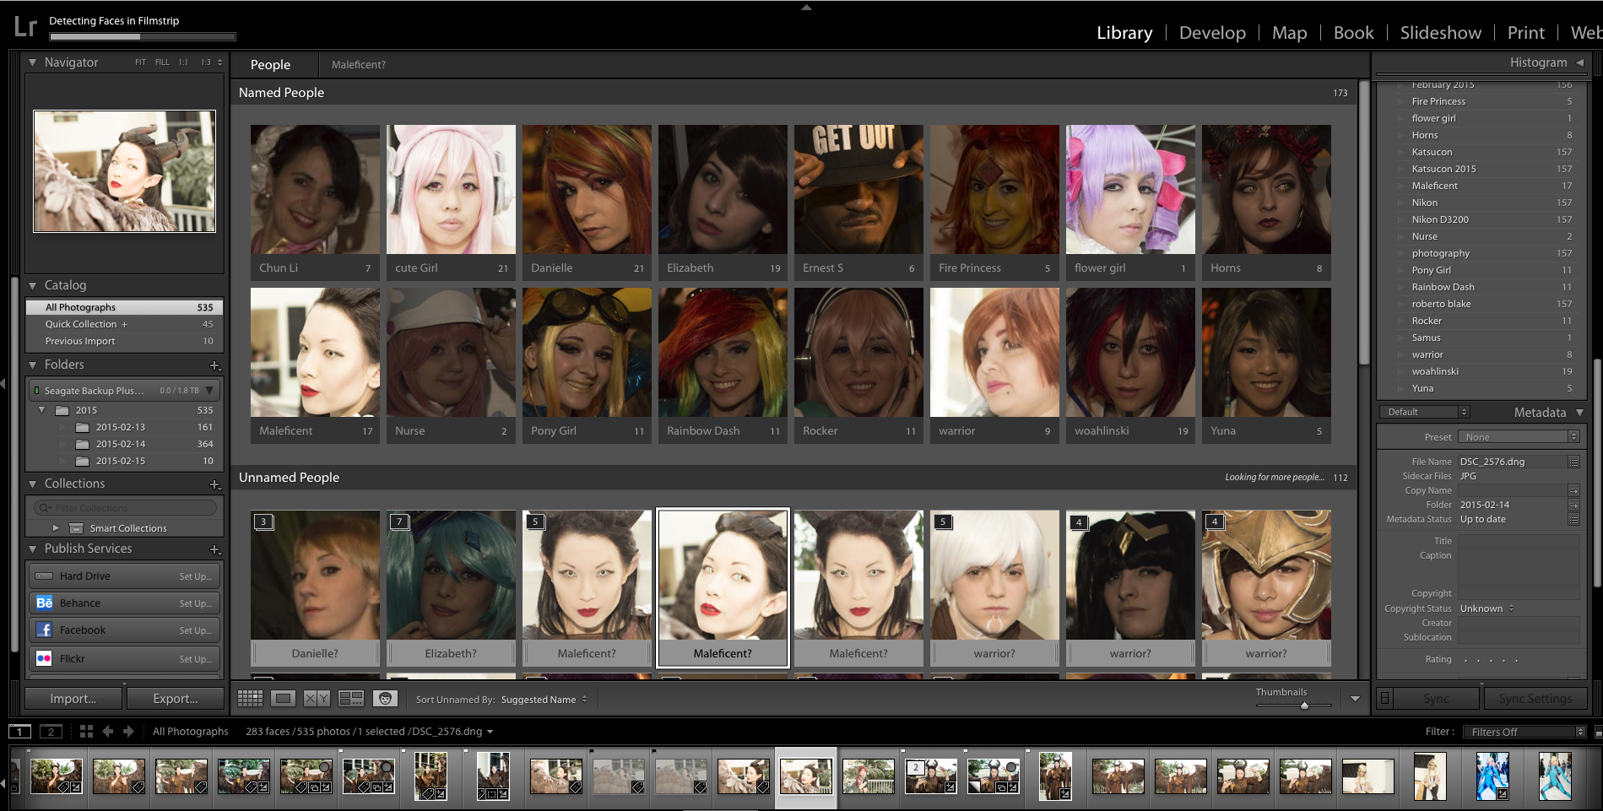
Task: Collapse the Collections panel
Action: [x=32, y=484]
